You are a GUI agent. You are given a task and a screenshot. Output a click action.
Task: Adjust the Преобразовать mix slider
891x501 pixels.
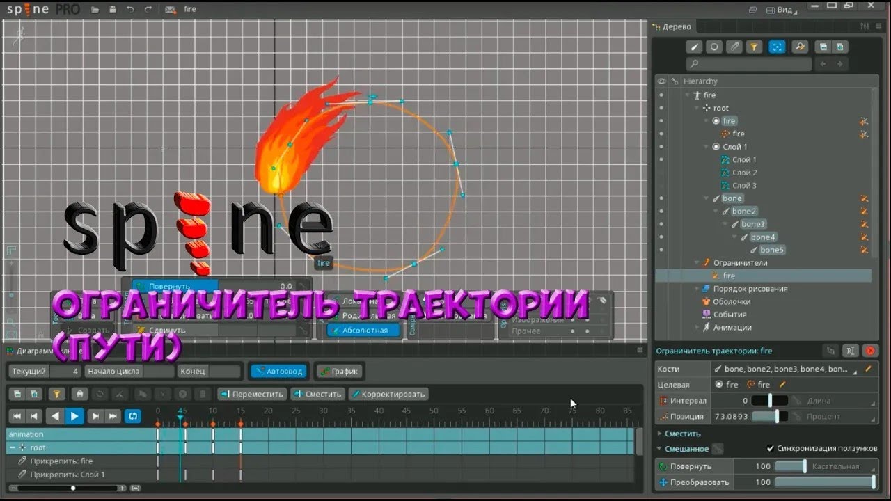826,482
